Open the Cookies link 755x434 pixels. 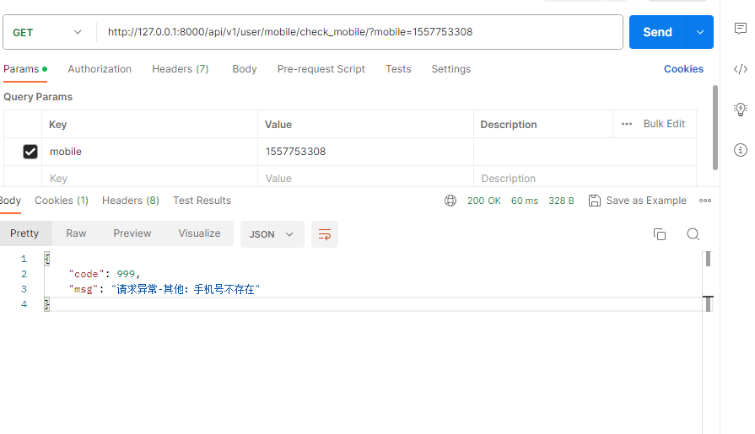[684, 69]
